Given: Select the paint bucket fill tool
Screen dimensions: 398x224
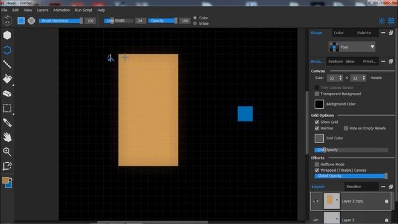Looking at the screenshot, I should [7, 79].
